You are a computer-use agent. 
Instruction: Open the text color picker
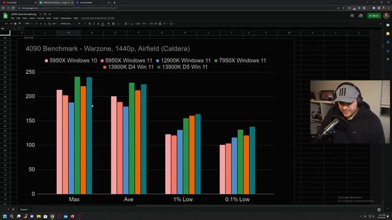click(x=103, y=24)
